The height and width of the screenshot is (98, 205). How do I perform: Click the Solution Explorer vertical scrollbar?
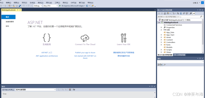pos(203,36)
